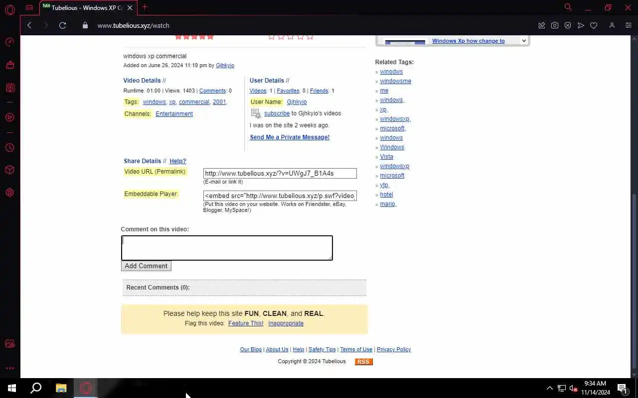Open the Privacy Policy footer link

[x=394, y=349]
